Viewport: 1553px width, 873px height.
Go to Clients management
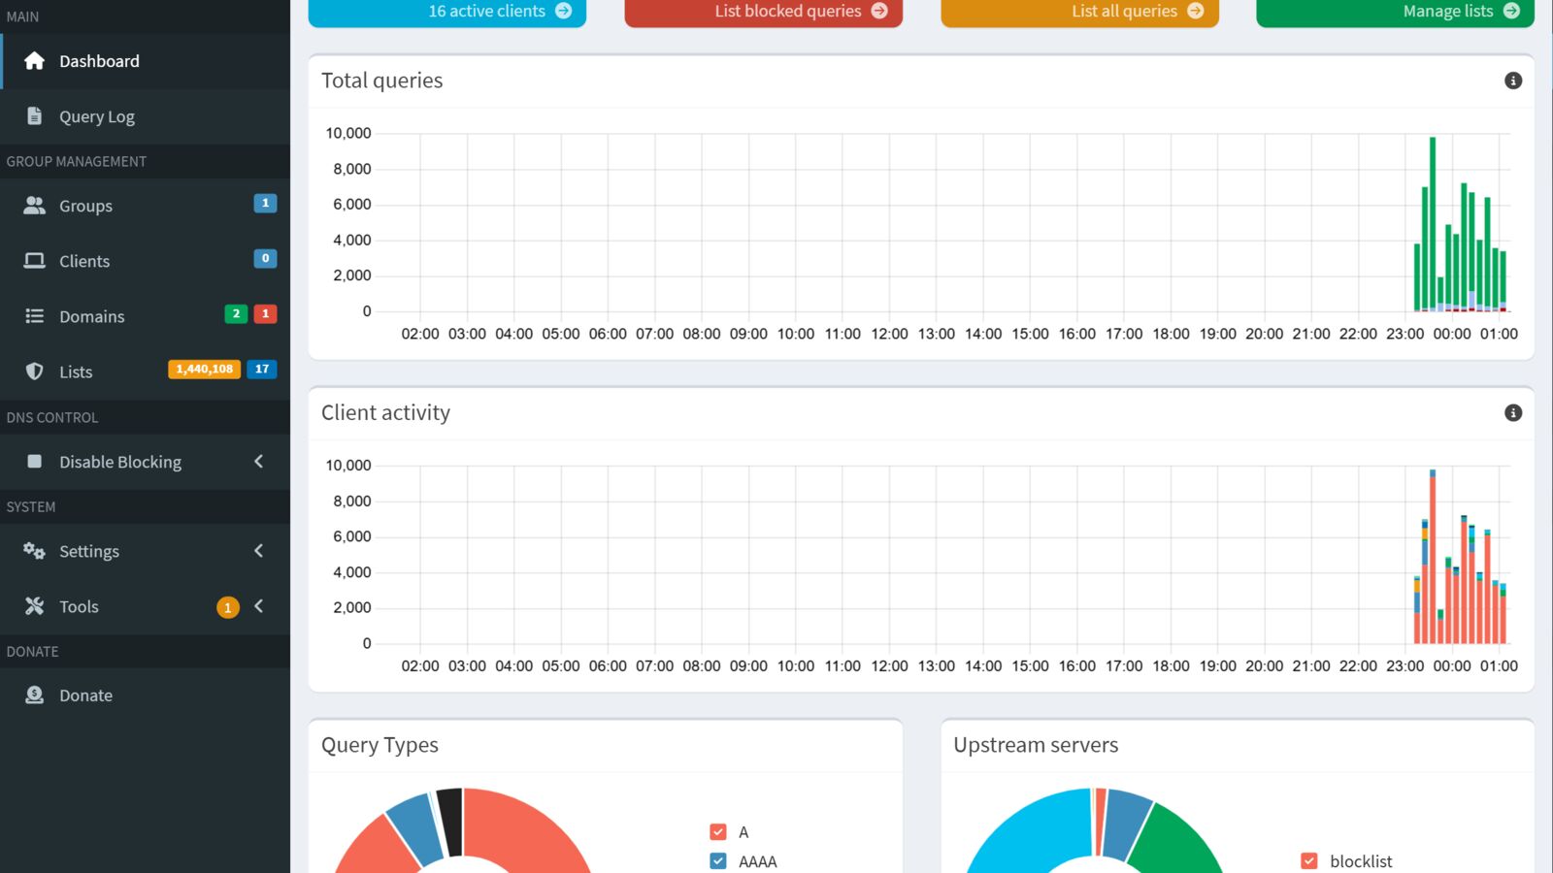coord(146,261)
